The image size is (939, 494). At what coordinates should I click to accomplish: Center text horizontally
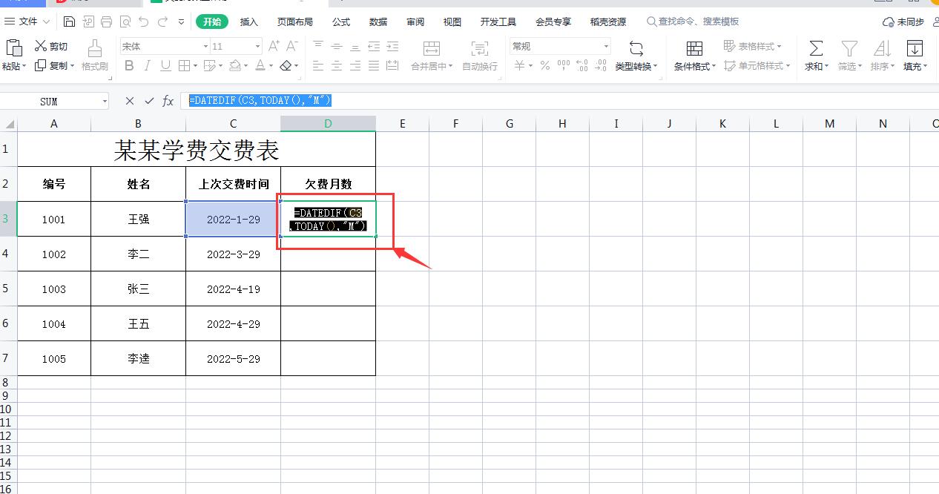337,66
